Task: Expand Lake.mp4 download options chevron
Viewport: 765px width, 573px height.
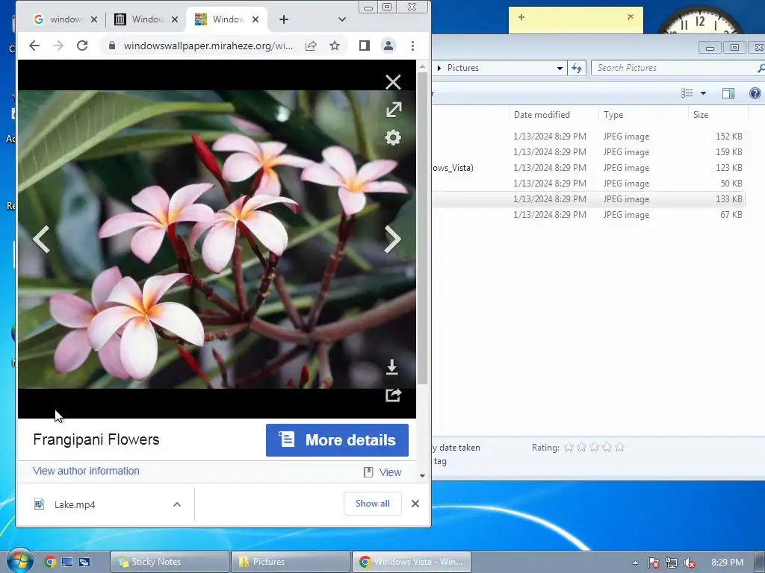Action: tap(177, 504)
